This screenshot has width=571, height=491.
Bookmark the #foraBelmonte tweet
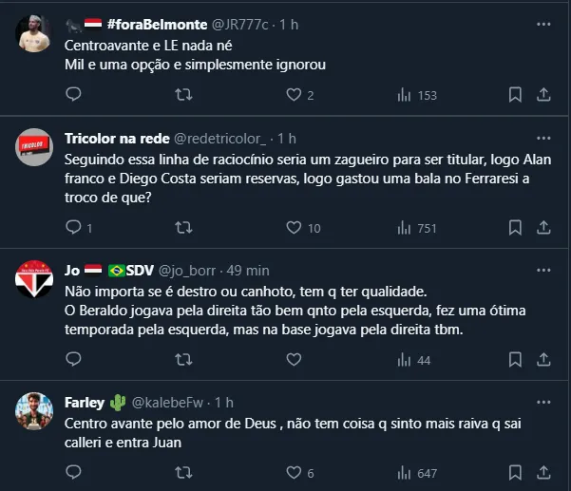[514, 95]
